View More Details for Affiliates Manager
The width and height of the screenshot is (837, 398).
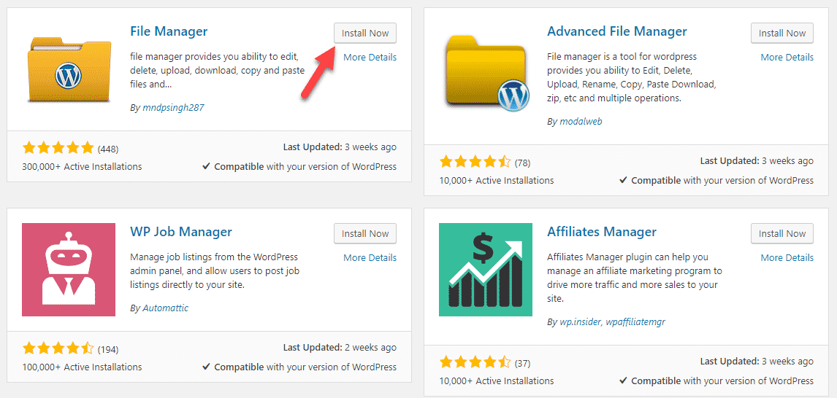pyautogui.click(x=787, y=257)
